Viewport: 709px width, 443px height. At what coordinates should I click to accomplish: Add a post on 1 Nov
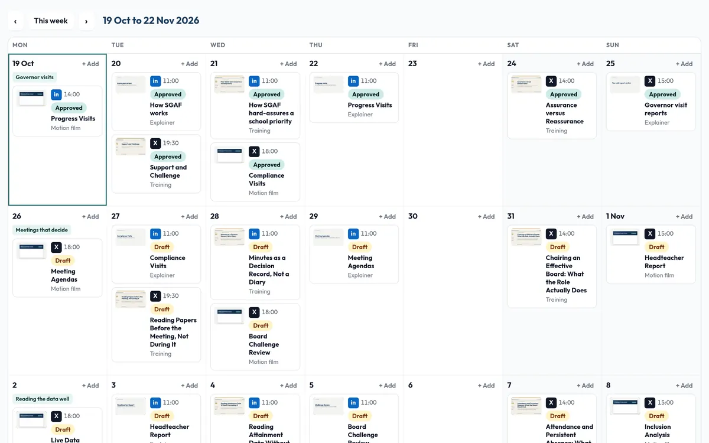(684, 217)
